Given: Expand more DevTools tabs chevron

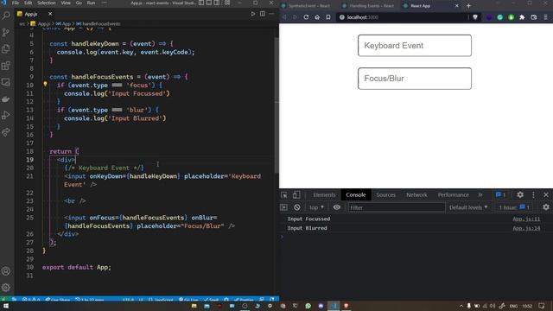Looking at the screenshot, I should (x=480, y=194).
